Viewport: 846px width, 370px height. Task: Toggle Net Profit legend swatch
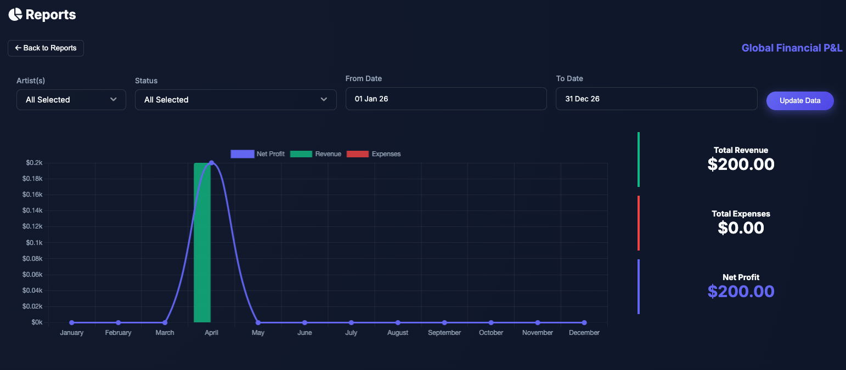(x=242, y=154)
